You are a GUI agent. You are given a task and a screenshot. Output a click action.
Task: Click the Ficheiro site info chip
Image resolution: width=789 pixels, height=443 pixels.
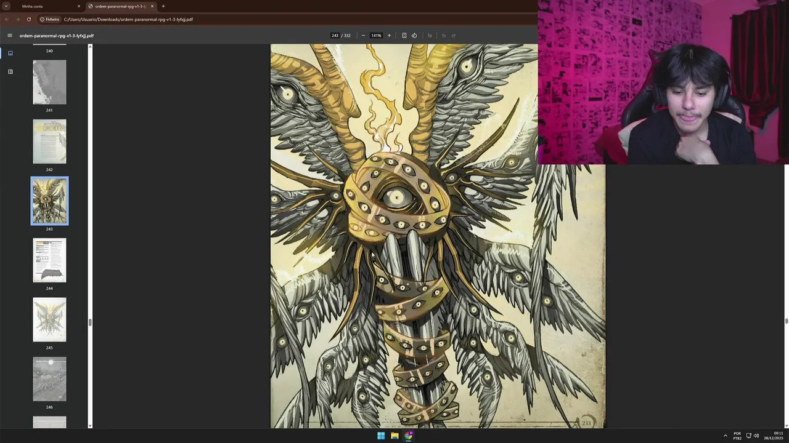pos(49,19)
